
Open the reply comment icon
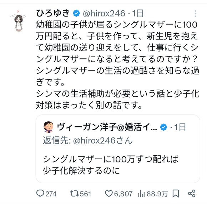tap(40, 194)
